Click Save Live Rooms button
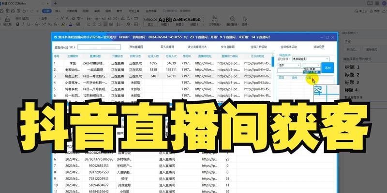The width and height of the screenshot is (387, 193). click(227, 47)
